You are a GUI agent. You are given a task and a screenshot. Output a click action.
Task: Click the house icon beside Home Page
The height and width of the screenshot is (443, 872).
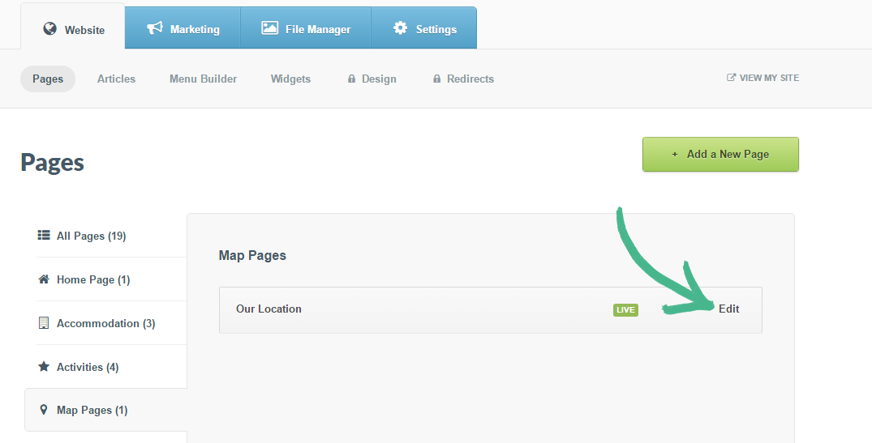point(44,279)
